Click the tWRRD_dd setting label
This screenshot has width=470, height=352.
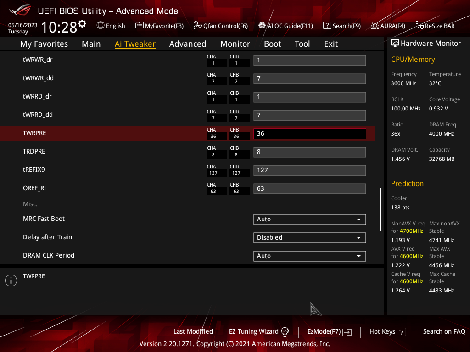click(38, 115)
